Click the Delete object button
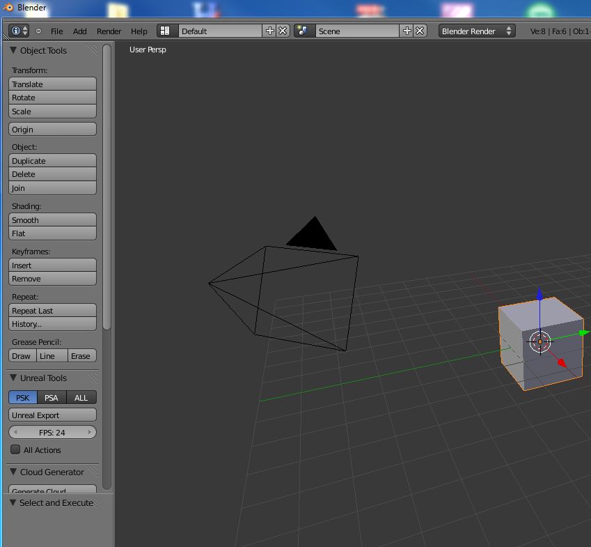The height and width of the screenshot is (547, 591). (52, 174)
